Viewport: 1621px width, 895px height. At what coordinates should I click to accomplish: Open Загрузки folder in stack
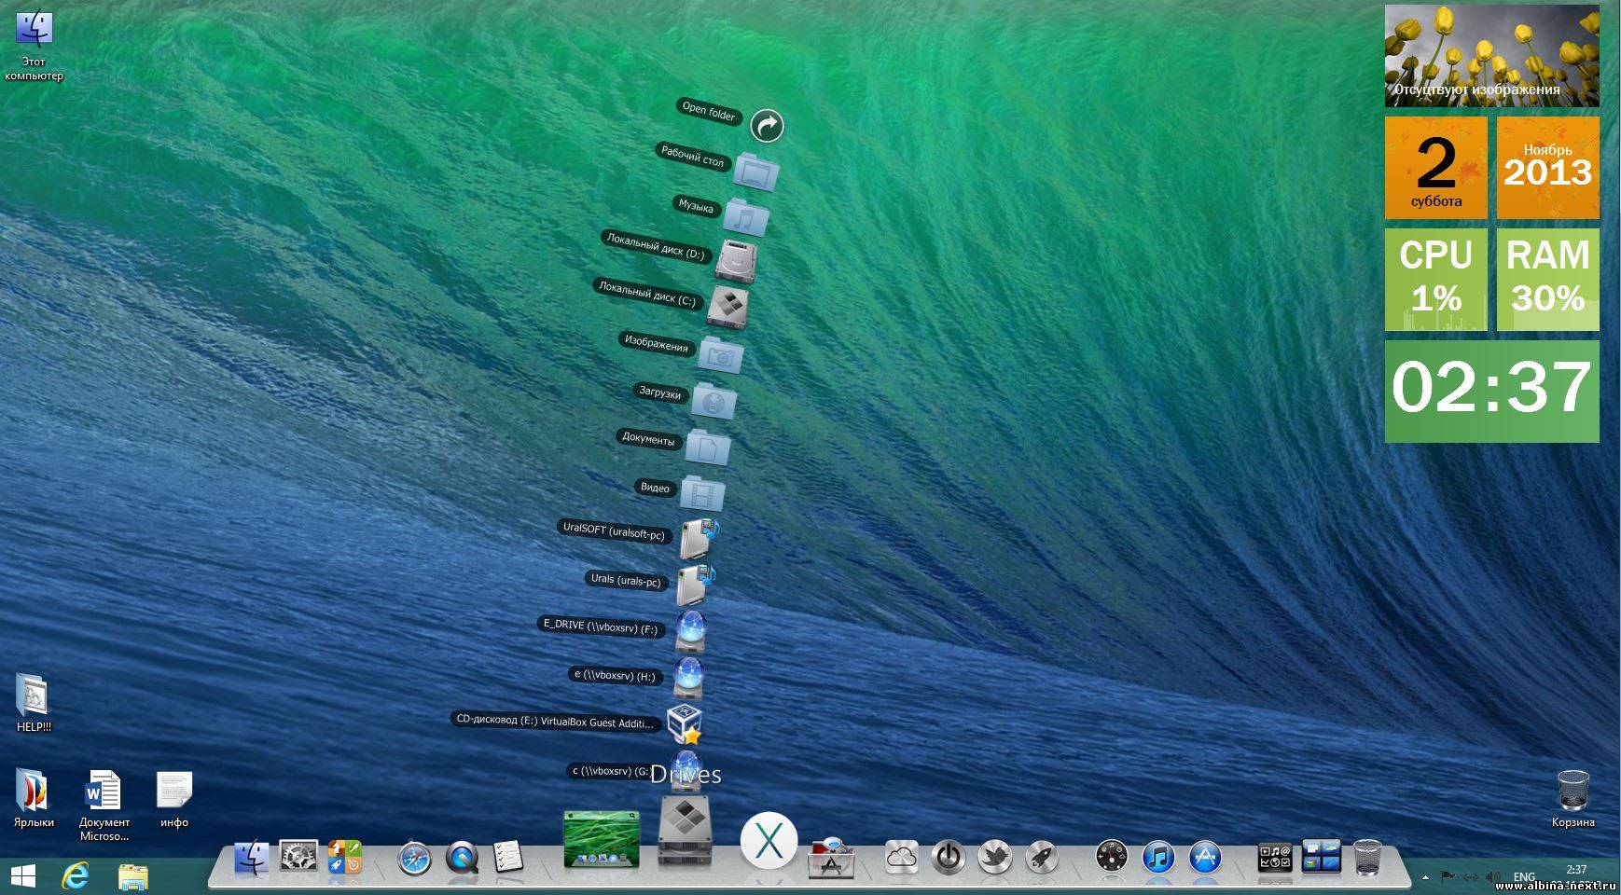coord(714,401)
